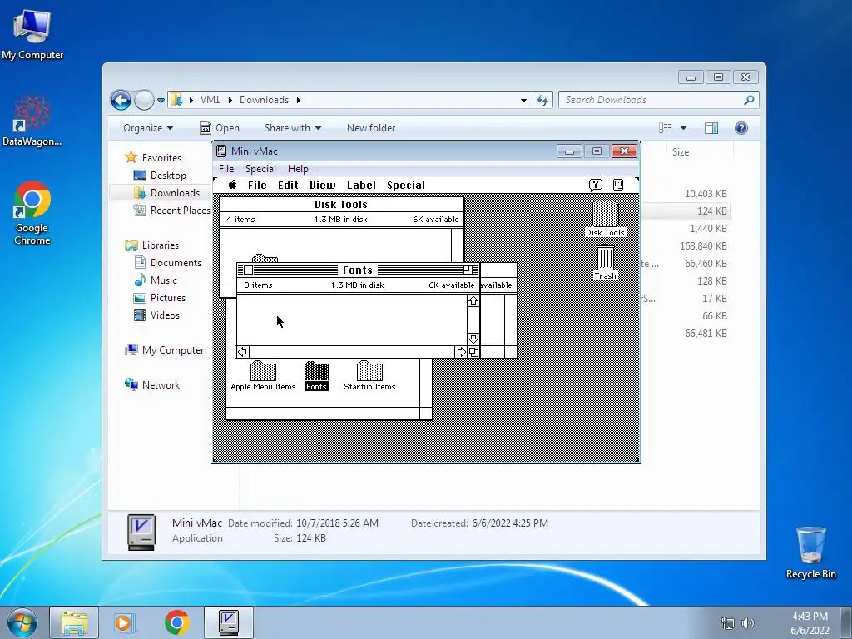This screenshot has width=852, height=639.
Task: Open the Balloon Help question mark icon
Action: 596,185
